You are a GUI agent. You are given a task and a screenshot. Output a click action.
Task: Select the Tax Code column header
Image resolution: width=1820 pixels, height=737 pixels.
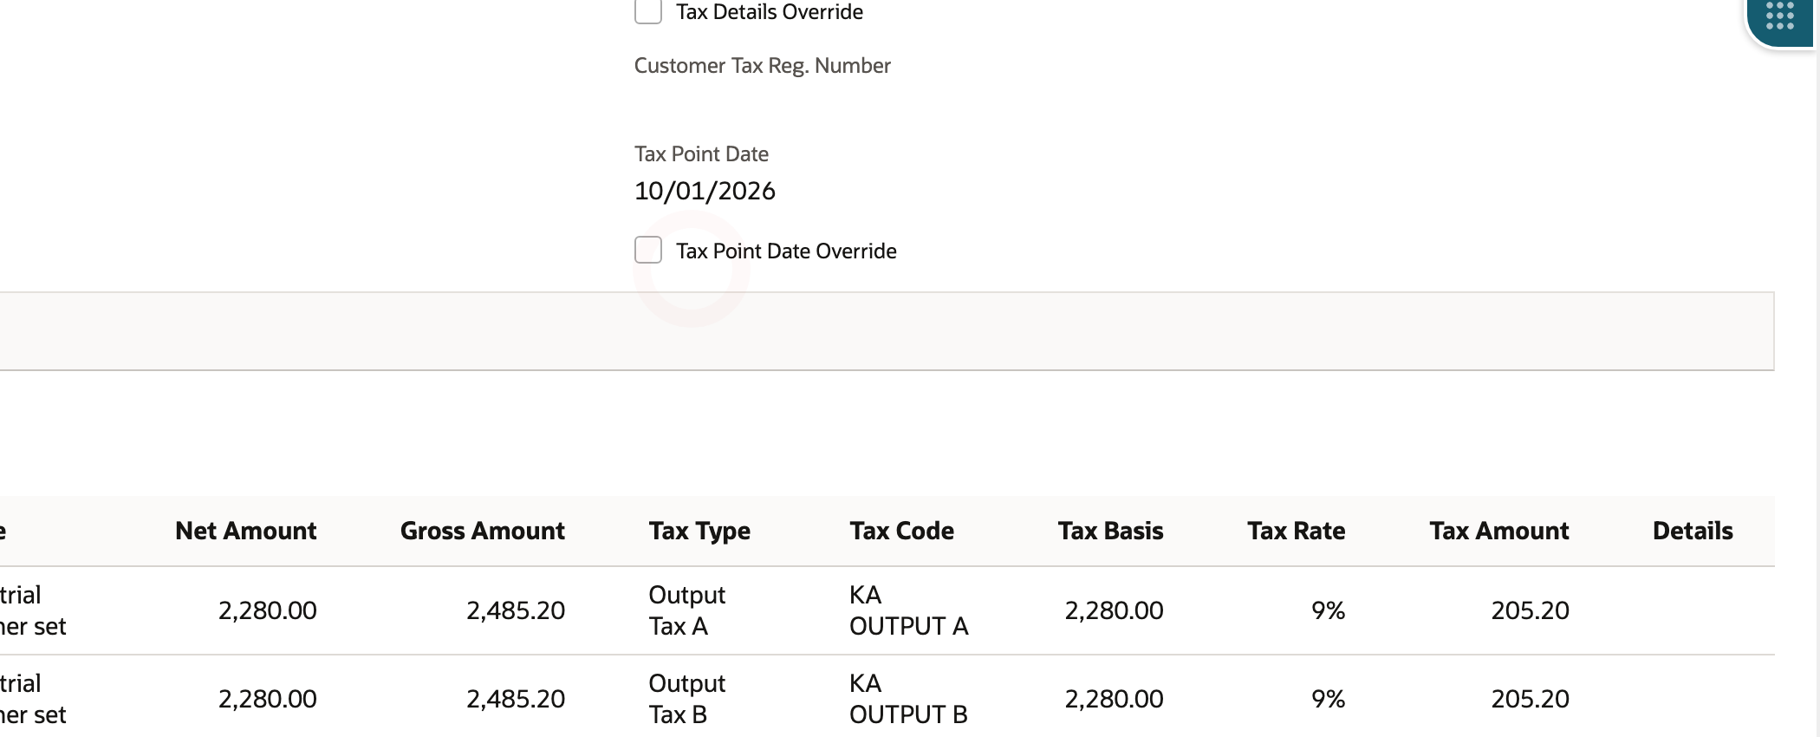901,531
